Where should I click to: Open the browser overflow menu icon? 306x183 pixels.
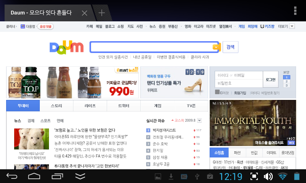[295, 11]
